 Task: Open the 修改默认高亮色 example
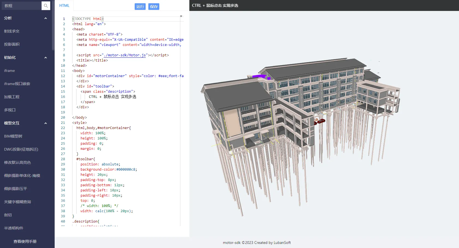tap(17, 162)
